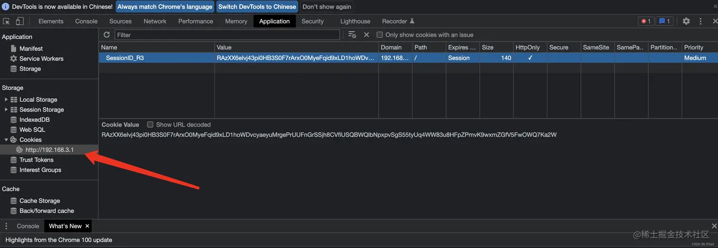This screenshot has height=248, width=718.
Task: Sort by SameSite column header
Action: pos(597,47)
